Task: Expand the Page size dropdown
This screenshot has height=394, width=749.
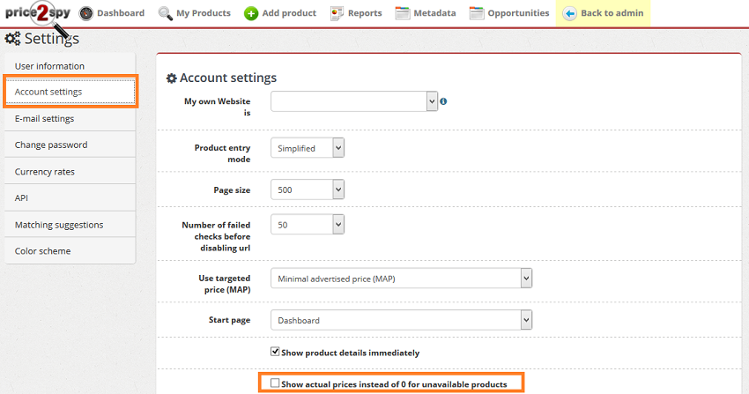Action: coord(308,190)
